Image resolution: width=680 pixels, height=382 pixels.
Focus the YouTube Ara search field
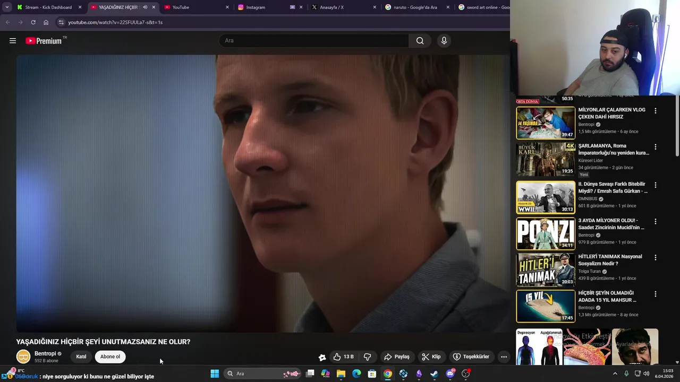313,41
